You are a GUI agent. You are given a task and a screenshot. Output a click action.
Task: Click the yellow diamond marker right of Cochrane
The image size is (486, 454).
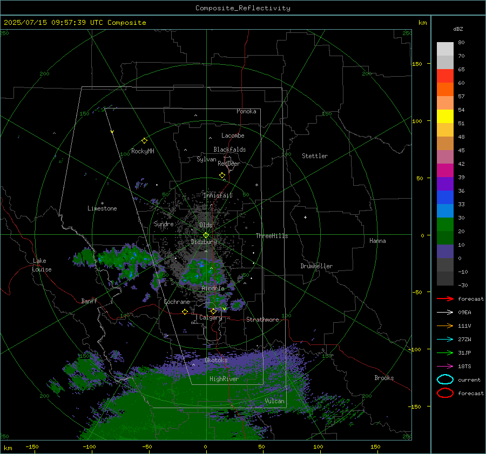click(185, 311)
